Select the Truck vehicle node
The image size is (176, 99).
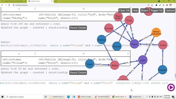129,20
